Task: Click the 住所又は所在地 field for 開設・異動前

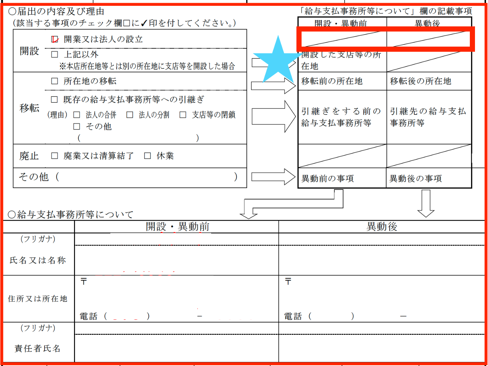Action: pyautogui.click(x=176, y=298)
